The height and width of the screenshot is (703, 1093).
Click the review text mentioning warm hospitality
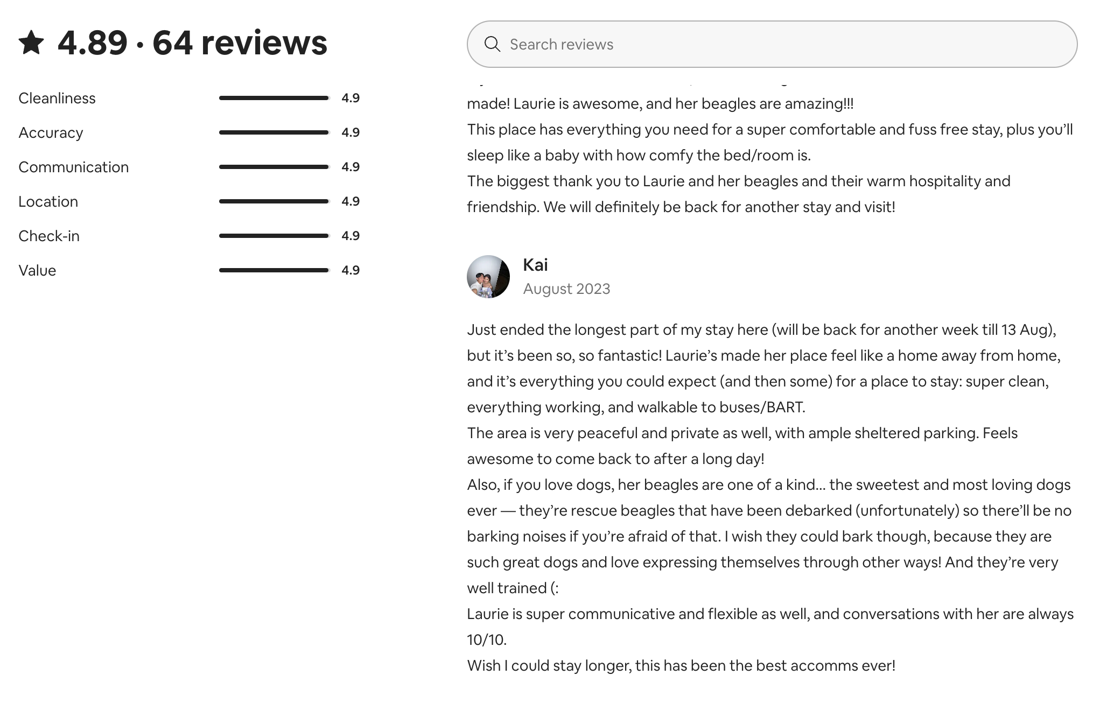pyautogui.click(x=739, y=194)
